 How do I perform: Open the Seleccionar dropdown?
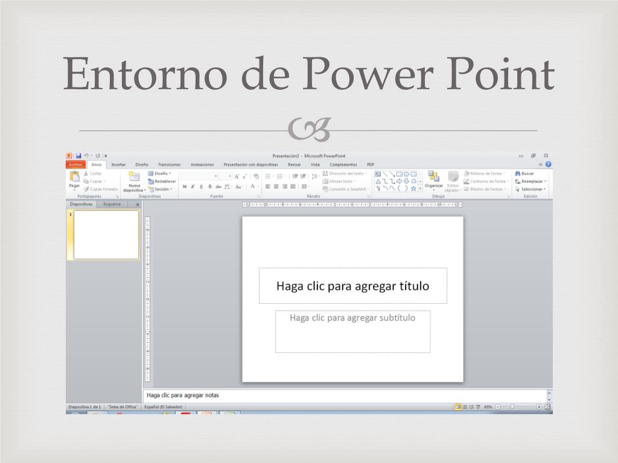click(x=531, y=189)
